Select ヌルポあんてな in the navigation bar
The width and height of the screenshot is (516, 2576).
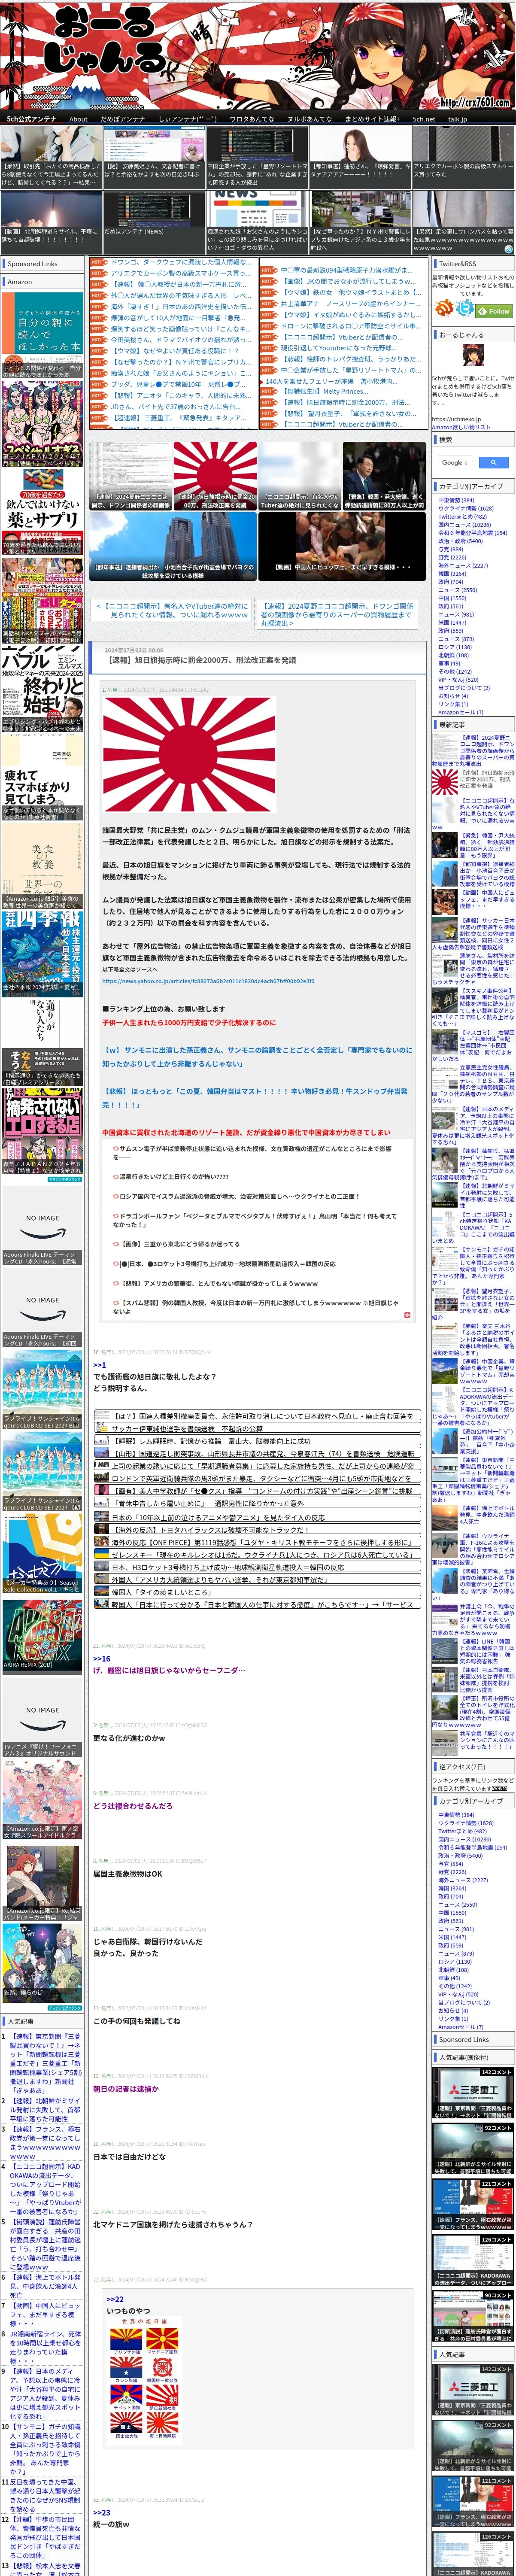[x=309, y=118]
